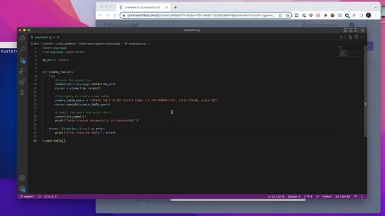Select the example3.py editor tab
Viewport: 385px width, 216px height.
tap(43, 37)
